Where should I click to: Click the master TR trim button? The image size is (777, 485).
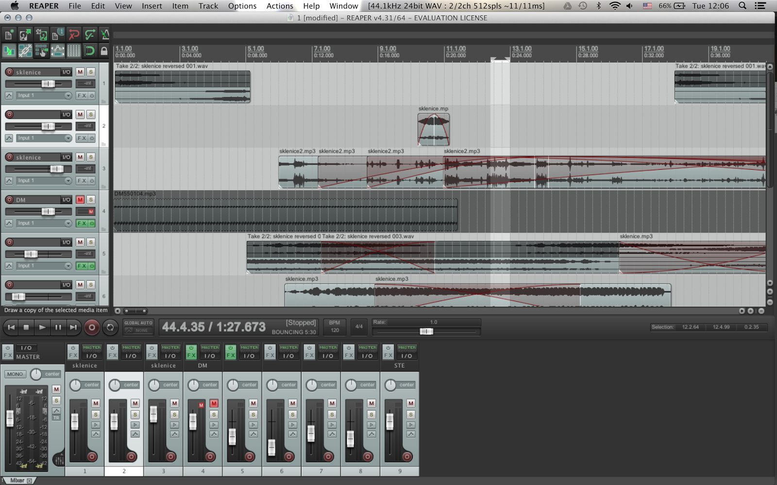56,418
